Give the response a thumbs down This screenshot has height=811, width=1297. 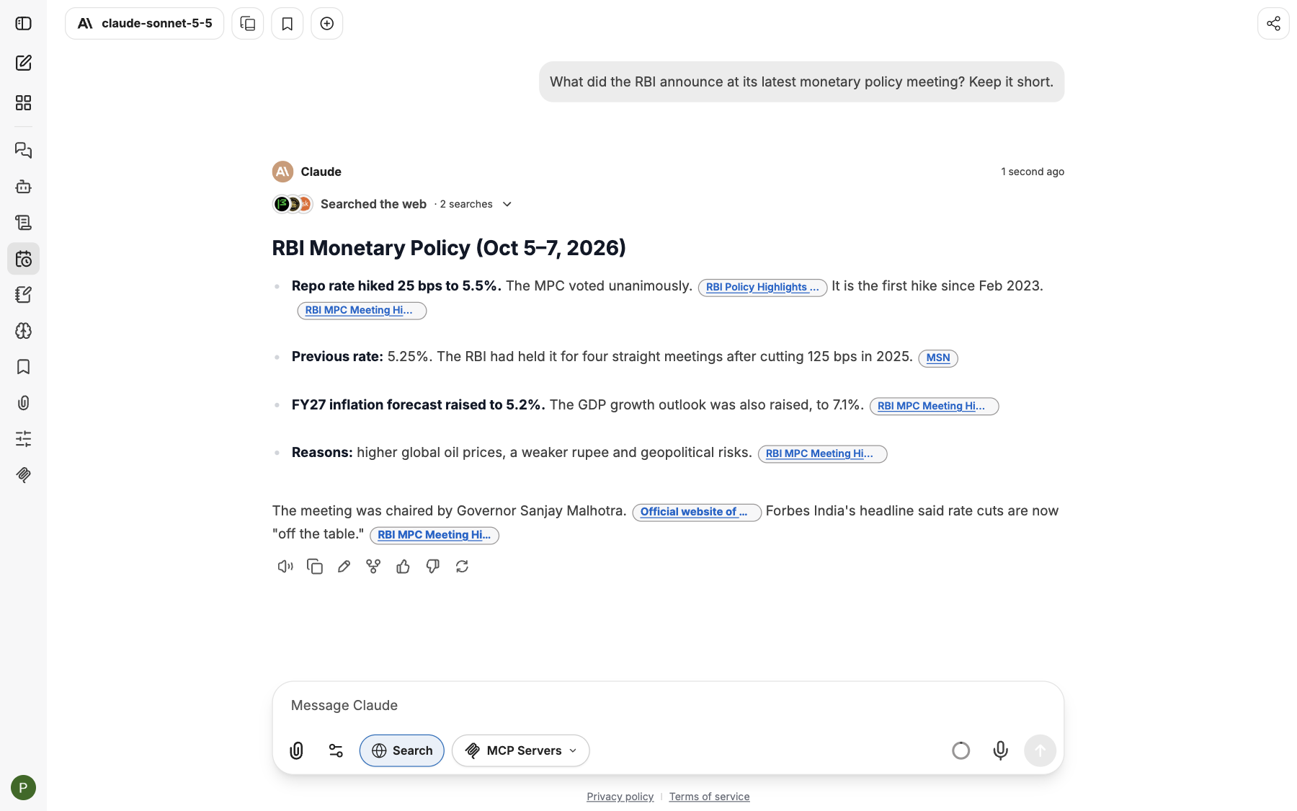click(433, 567)
